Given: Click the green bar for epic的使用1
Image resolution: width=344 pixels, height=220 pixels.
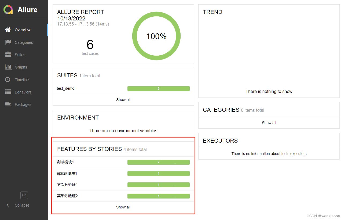Looking at the screenshot, I should click(159, 174).
